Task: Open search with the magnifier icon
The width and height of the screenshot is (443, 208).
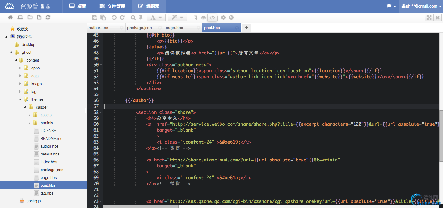Action: tap(133, 18)
